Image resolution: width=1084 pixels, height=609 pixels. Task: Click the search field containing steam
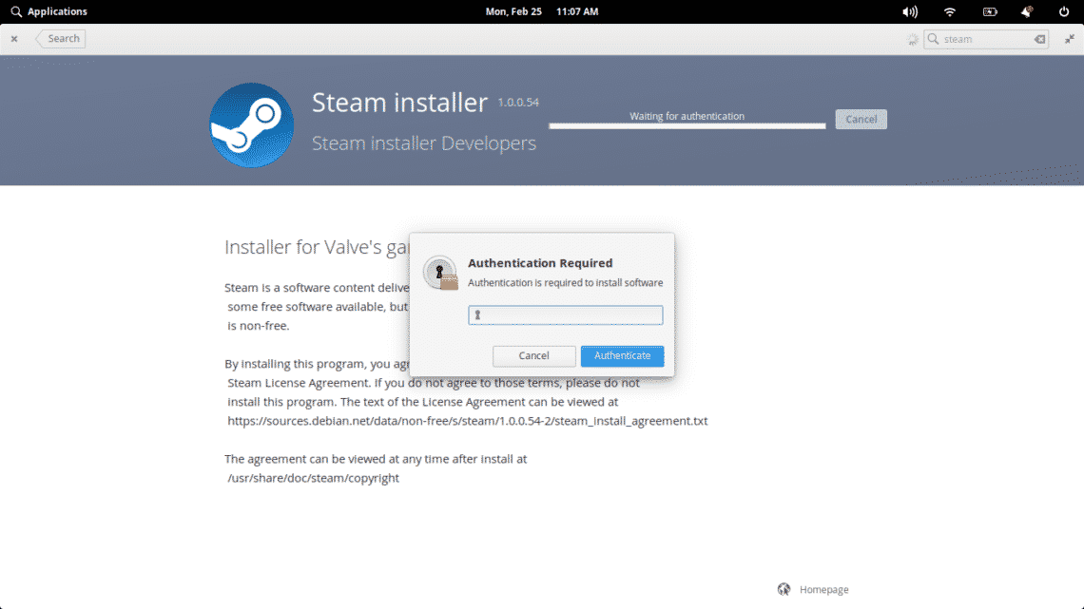point(986,39)
